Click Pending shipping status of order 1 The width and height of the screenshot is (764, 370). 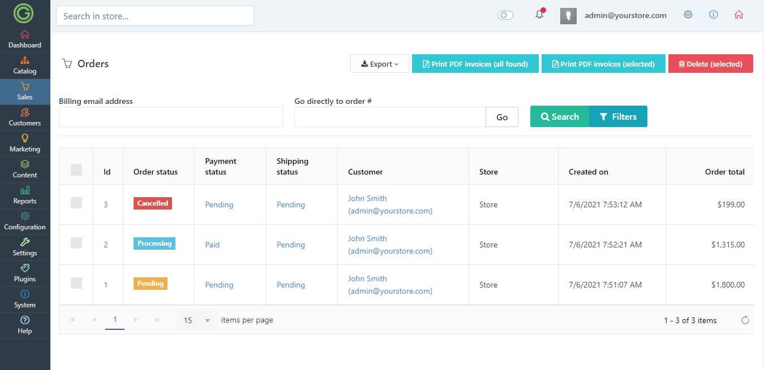pyautogui.click(x=291, y=285)
